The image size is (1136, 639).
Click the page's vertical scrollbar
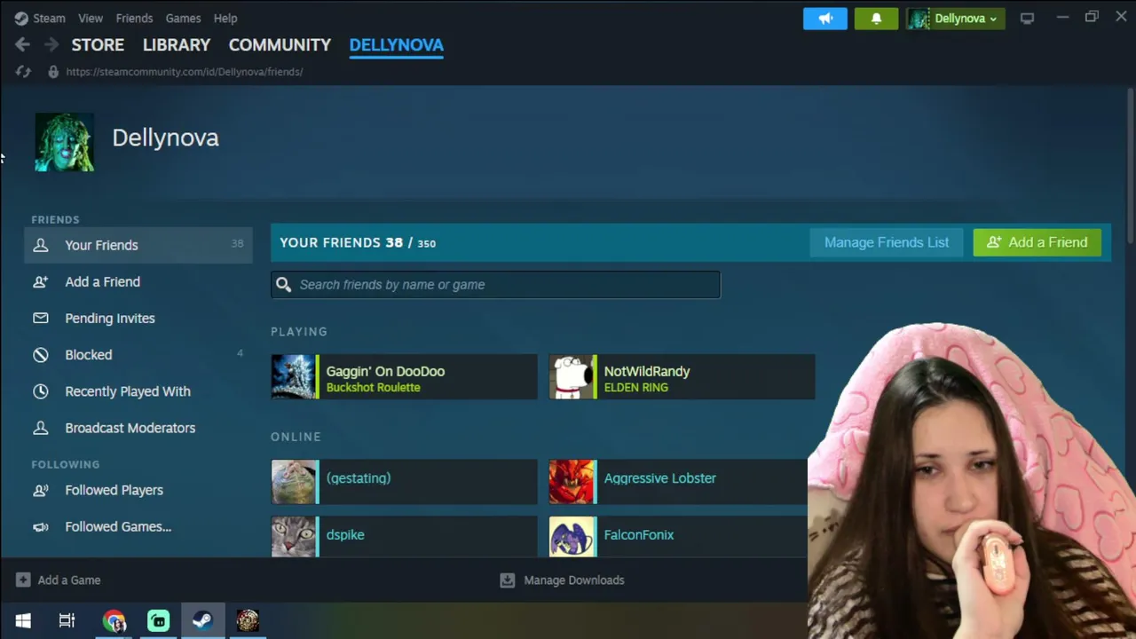1131,164
